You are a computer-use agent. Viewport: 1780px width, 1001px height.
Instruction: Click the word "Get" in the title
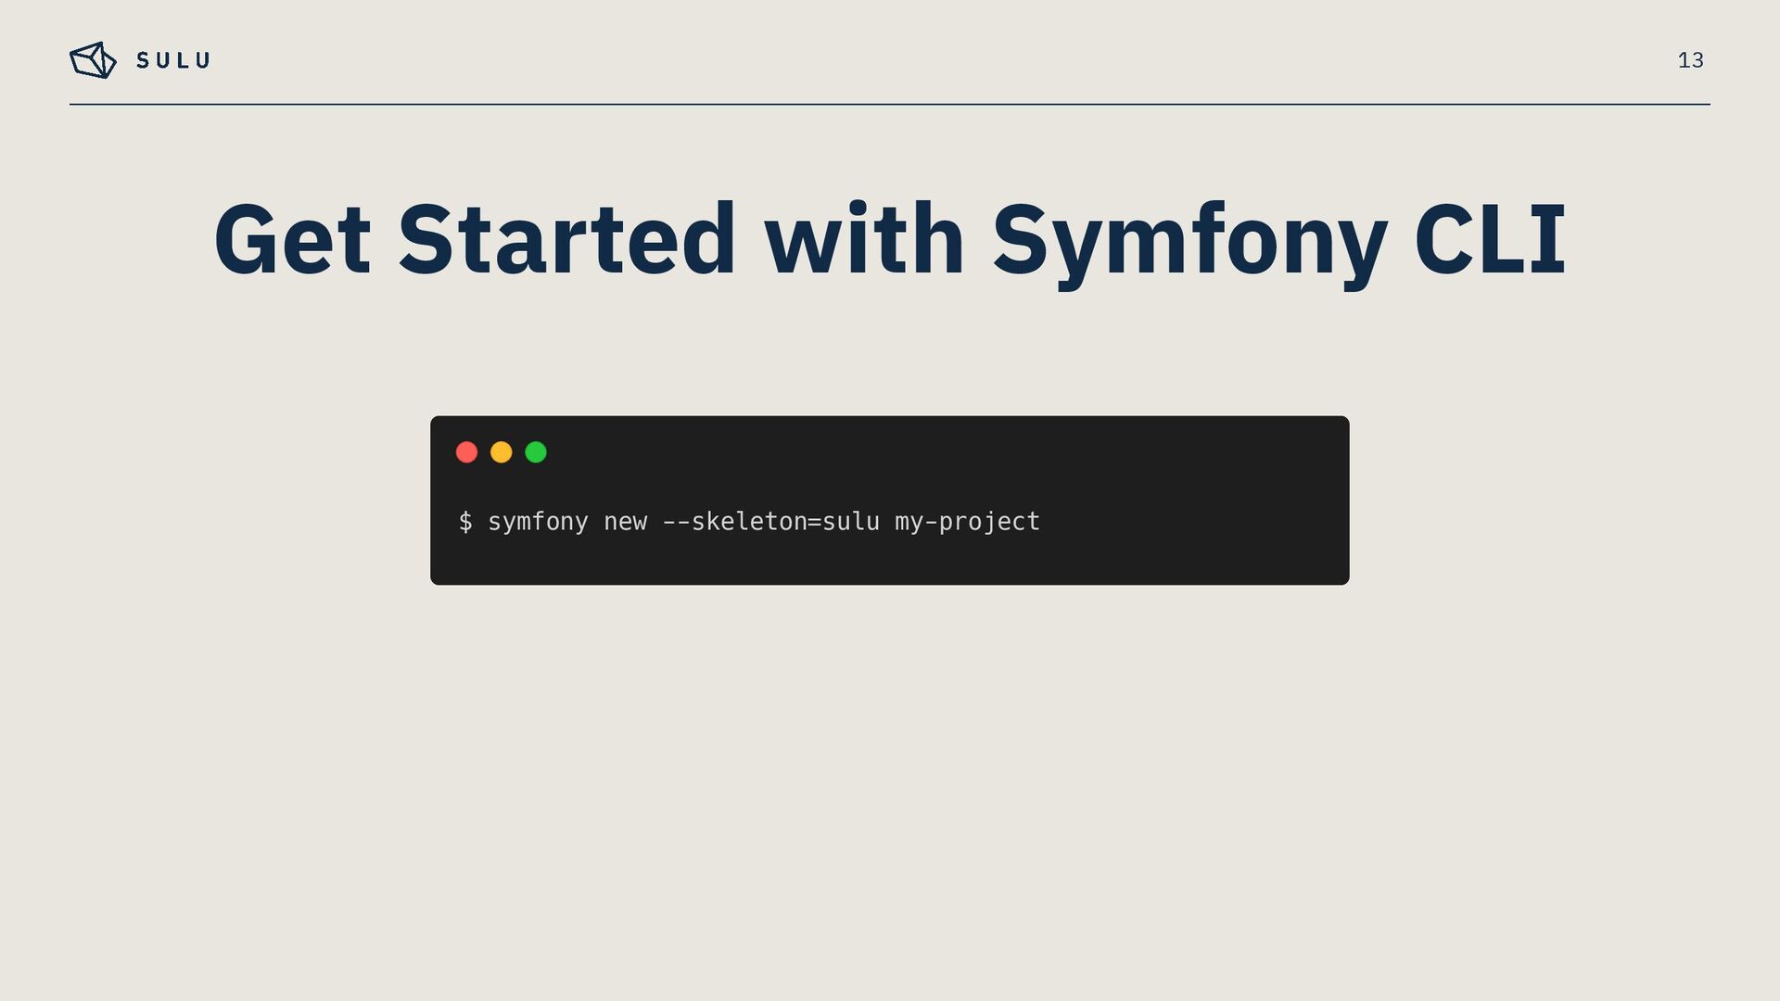(x=292, y=240)
